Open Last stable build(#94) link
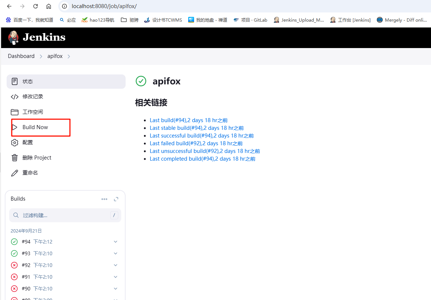Image resolution: width=431 pixels, height=300 pixels. coord(197,128)
